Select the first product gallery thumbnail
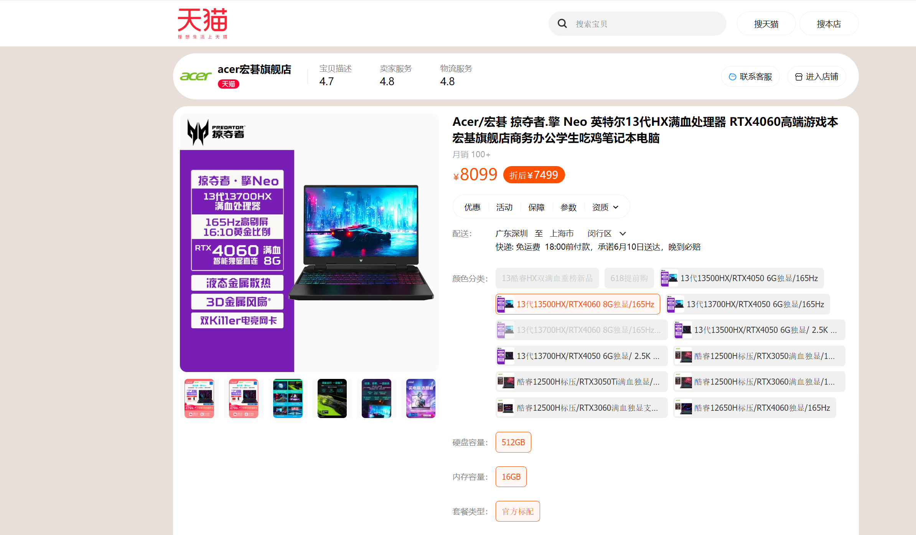This screenshot has height=535, width=916. click(x=199, y=398)
